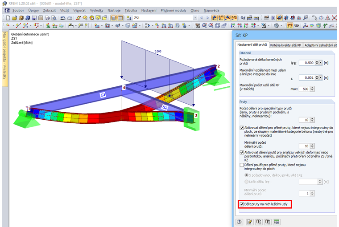Click the mirror triangle icon in toolbar
Image resolution: width=339 pixels, height=227 pixels.
[x=328, y=18]
